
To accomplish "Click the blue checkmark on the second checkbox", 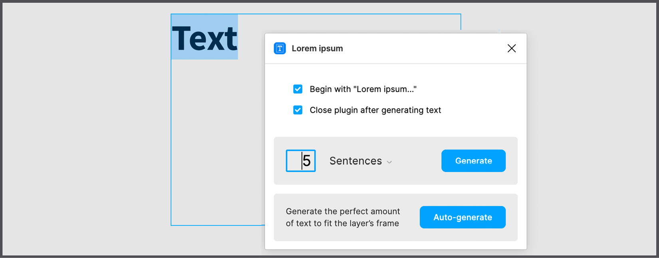I will 298,110.
